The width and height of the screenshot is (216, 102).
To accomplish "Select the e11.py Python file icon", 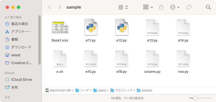I will pyautogui.click(x=91, y=27).
